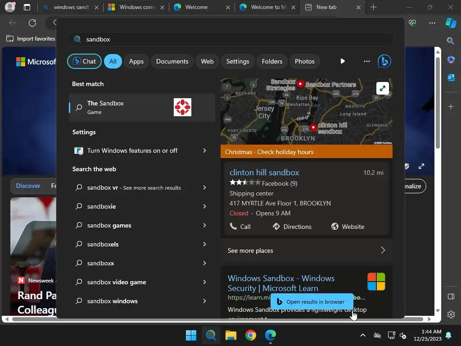Click the Edge sidebar search icon
This screenshot has height=346, width=461.
pos(450,41)
